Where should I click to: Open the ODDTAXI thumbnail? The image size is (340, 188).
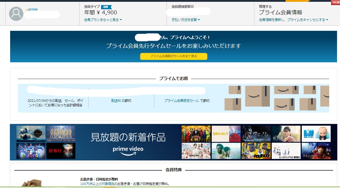(x=256, y=151)
